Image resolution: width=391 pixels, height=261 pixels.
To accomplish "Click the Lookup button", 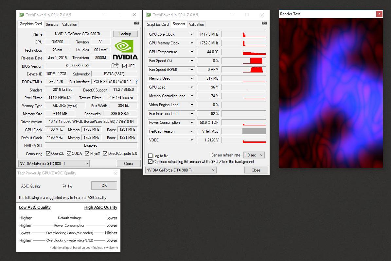I will coord(125,34).
